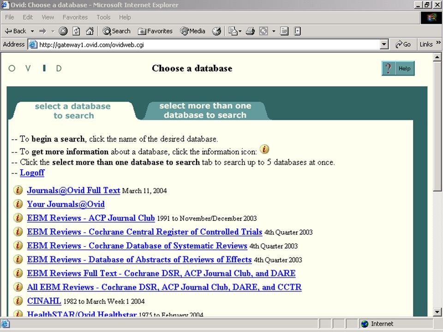This screenshot has height=332, width=443.
Task: Open the All EBM Reviews link
Action: (164, 287)
